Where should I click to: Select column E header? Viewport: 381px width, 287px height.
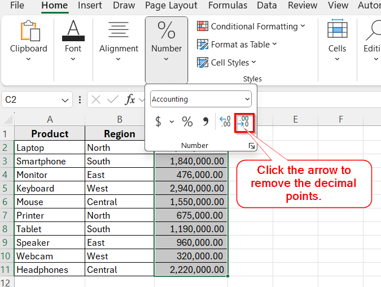coord(295,119)
